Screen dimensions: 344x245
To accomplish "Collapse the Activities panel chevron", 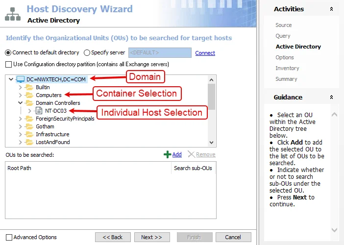I will 331,9.
